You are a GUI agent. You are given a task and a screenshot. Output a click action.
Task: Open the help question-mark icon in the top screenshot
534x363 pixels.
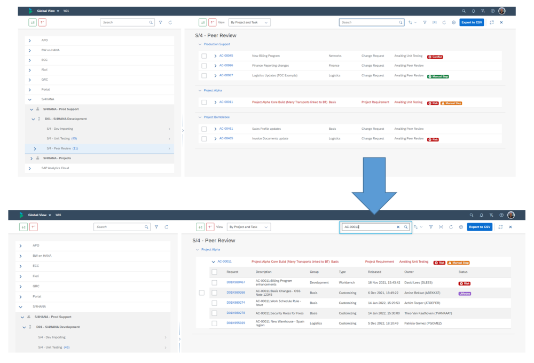[492, 11]
